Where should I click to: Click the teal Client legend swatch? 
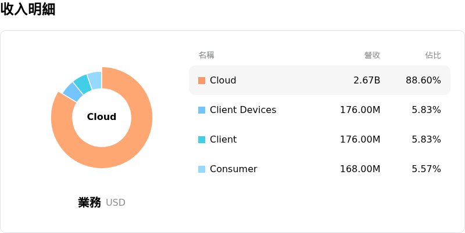(x=202, y=140)
